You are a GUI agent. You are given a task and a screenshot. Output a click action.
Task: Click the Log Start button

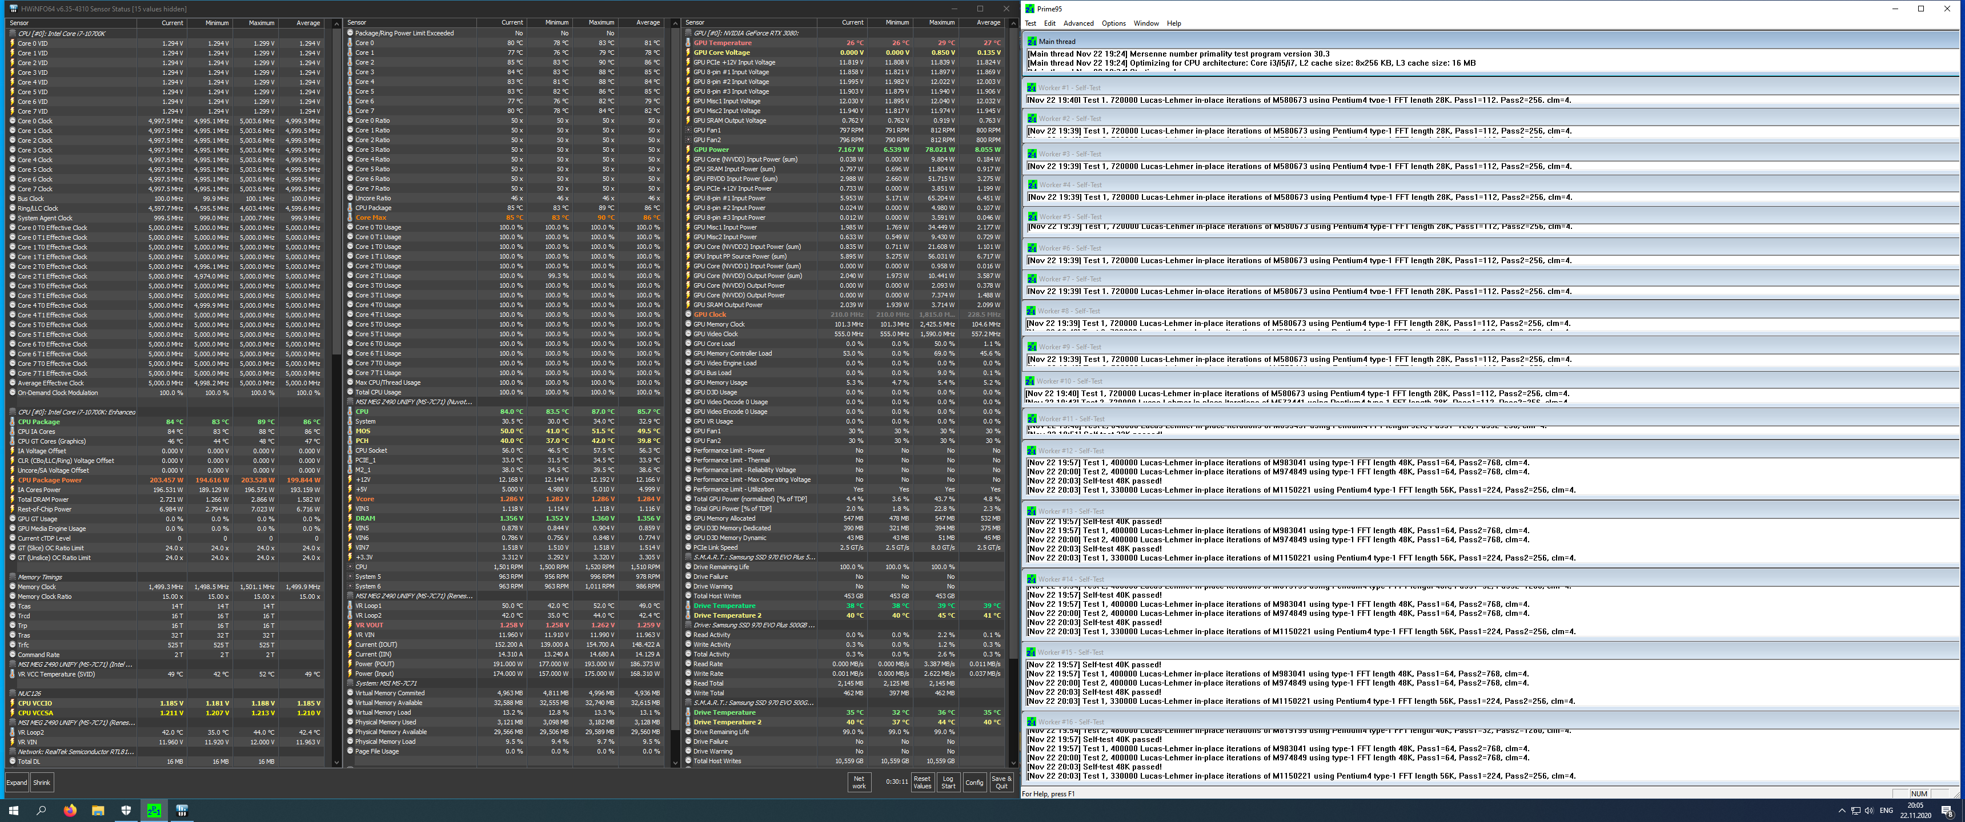(x=948, y=783)
